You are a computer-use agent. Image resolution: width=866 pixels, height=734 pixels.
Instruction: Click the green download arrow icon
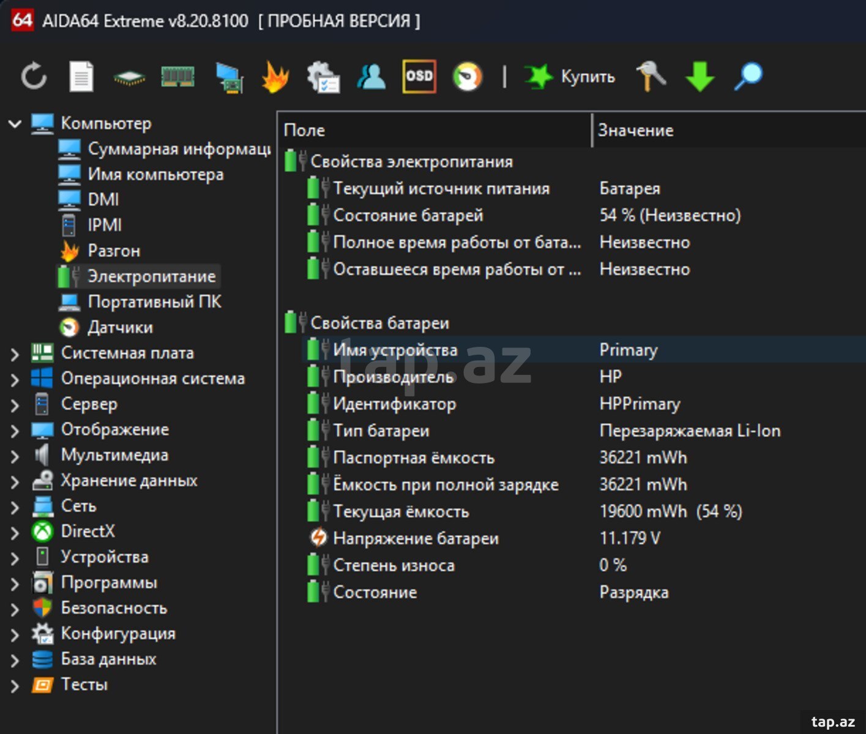click(x=700, y=77)
